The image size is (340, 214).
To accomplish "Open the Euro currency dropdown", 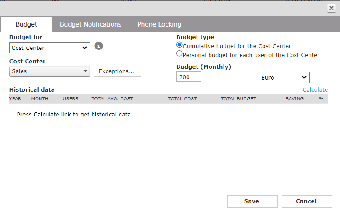I will point(284,77).
